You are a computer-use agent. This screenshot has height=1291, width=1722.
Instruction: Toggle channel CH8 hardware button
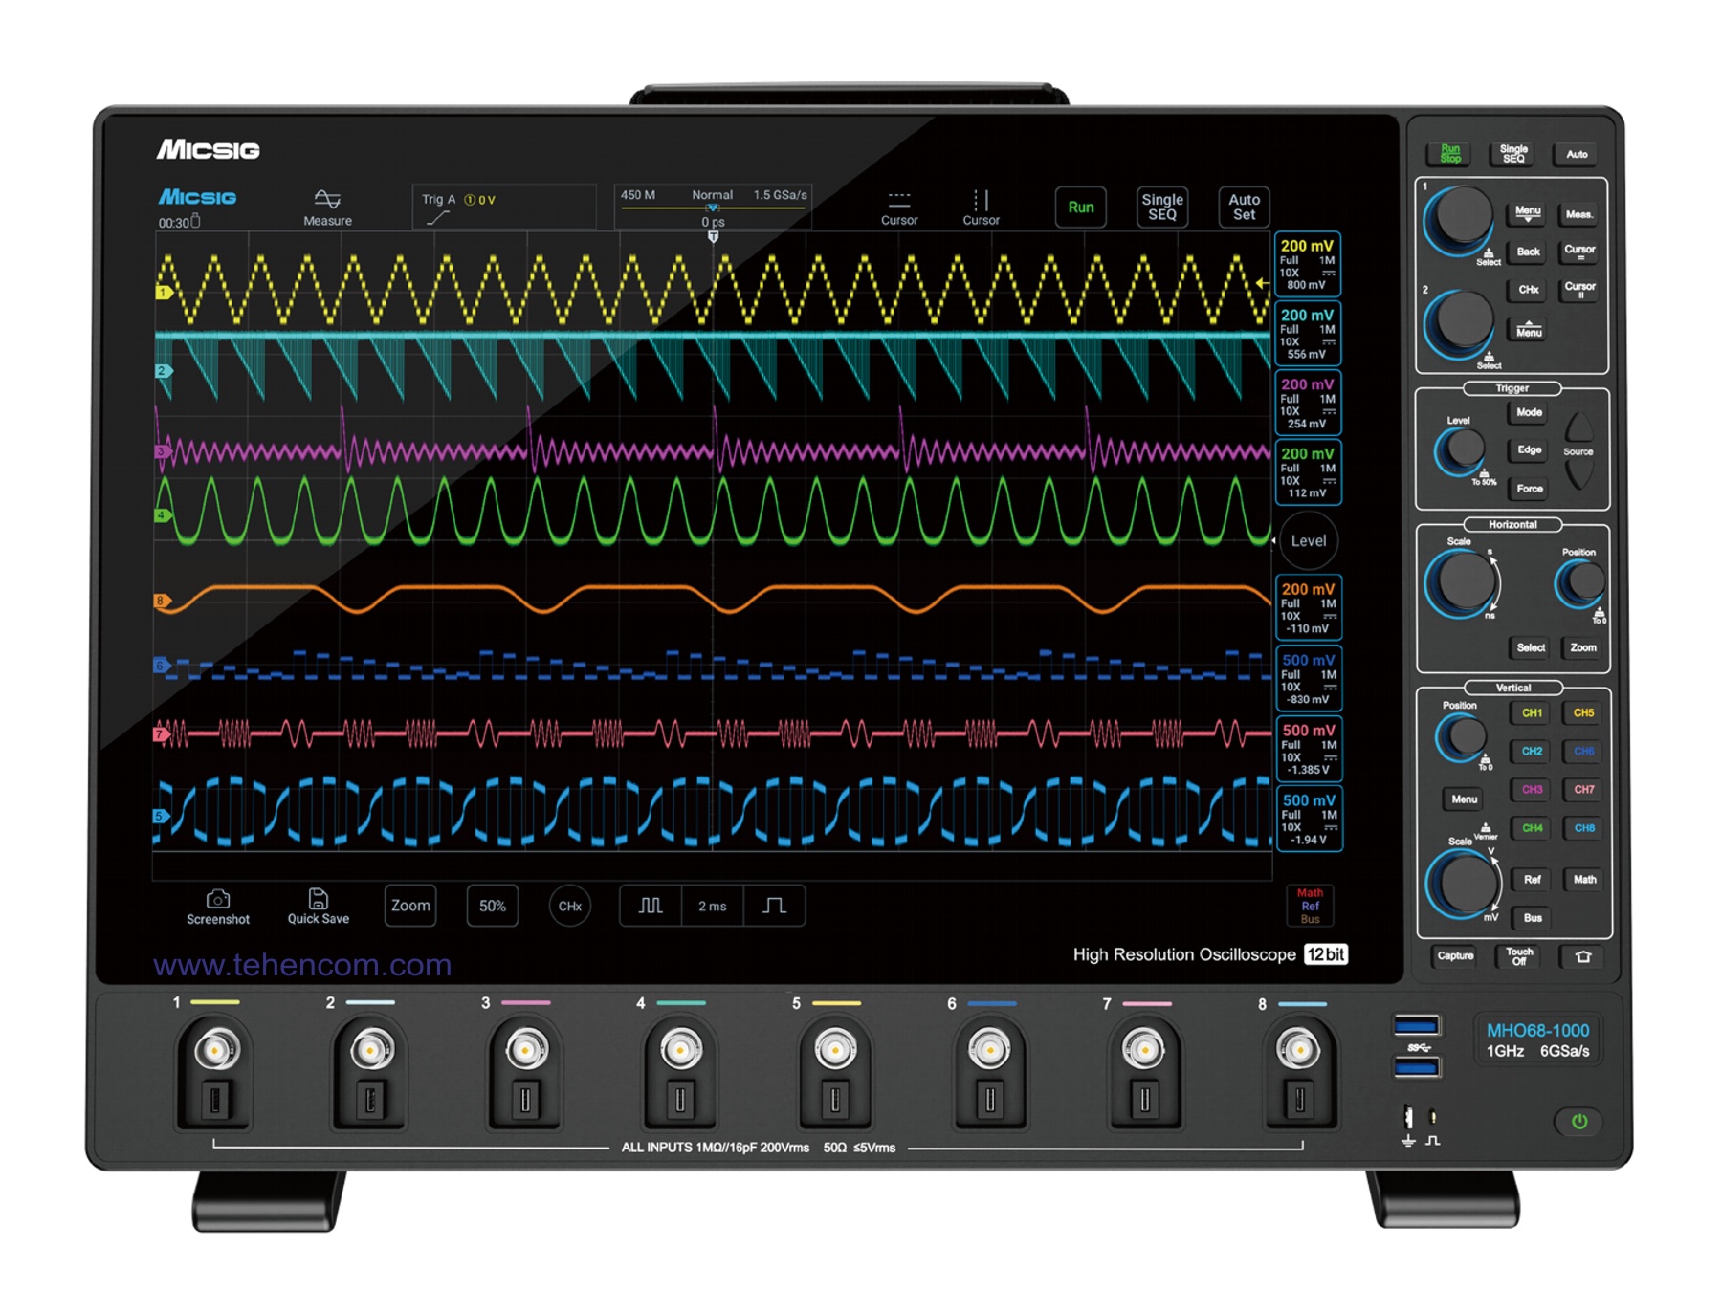coord(1583,827)
